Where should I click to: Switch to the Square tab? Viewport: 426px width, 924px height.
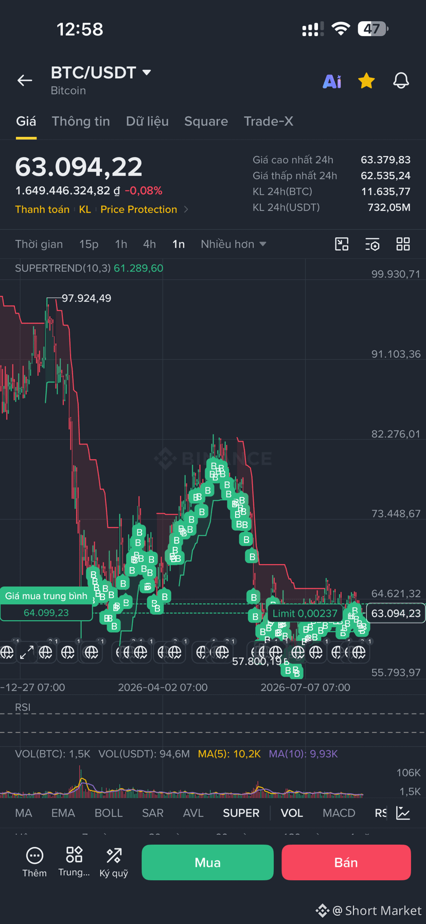(206, 121)
